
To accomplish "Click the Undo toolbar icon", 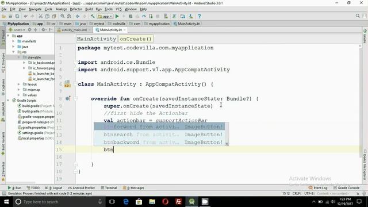I will point(25,17).
